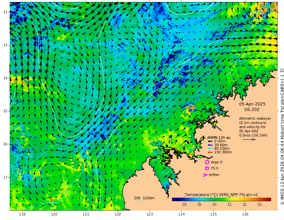Click the '150-300m' depth label
Viewport: 284px width, 220px height.
(223, 152)
